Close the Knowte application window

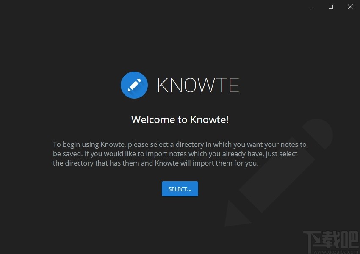(x=350, y=7)
